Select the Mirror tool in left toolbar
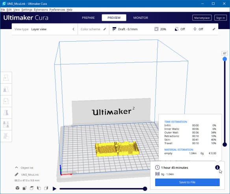Screen dimensions: 230x194 (6, 113)
